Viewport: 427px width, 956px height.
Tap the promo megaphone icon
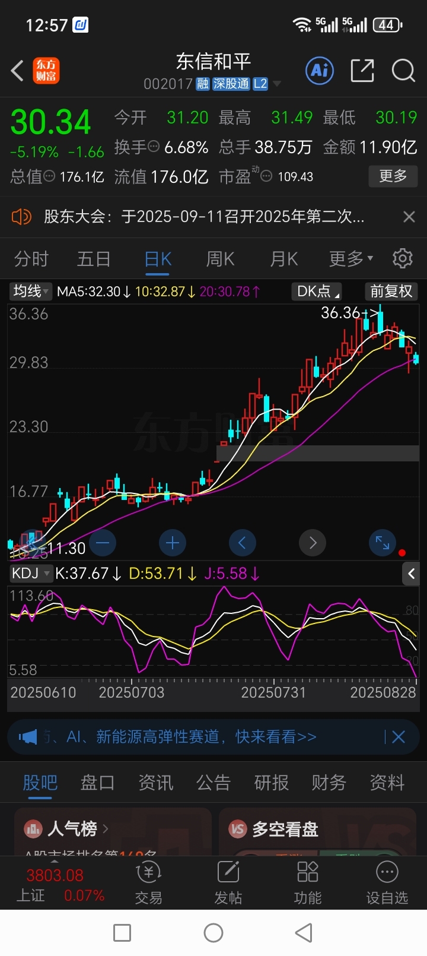click(27, 737)
